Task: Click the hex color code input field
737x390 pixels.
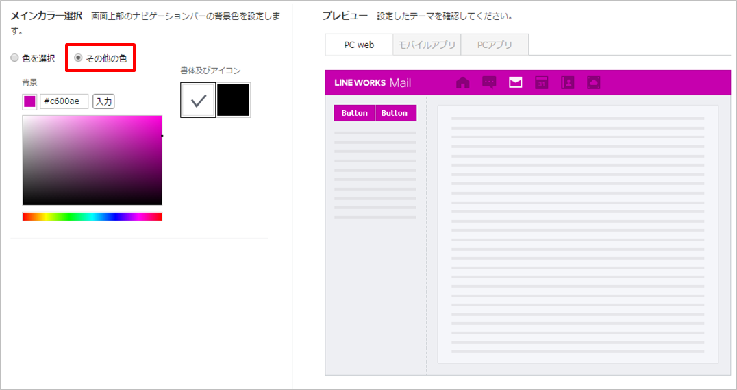Action: [x=64, y=101]
